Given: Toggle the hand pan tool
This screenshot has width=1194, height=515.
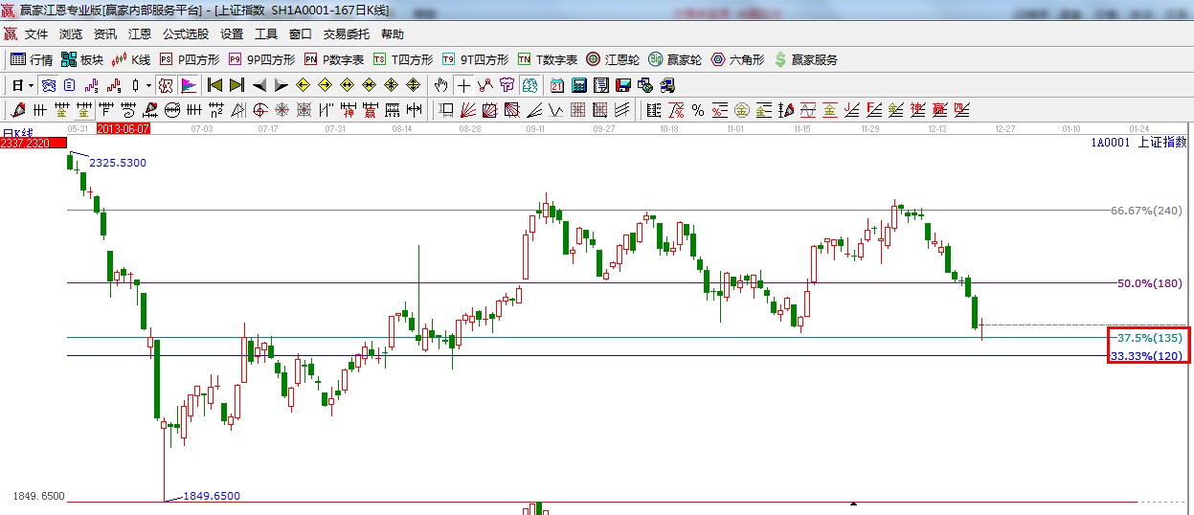Looking at the screenshot, I should coord(440,85).
